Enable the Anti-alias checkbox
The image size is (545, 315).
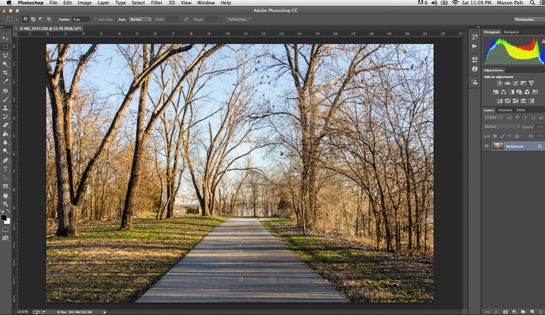click(x=95, y=20)
